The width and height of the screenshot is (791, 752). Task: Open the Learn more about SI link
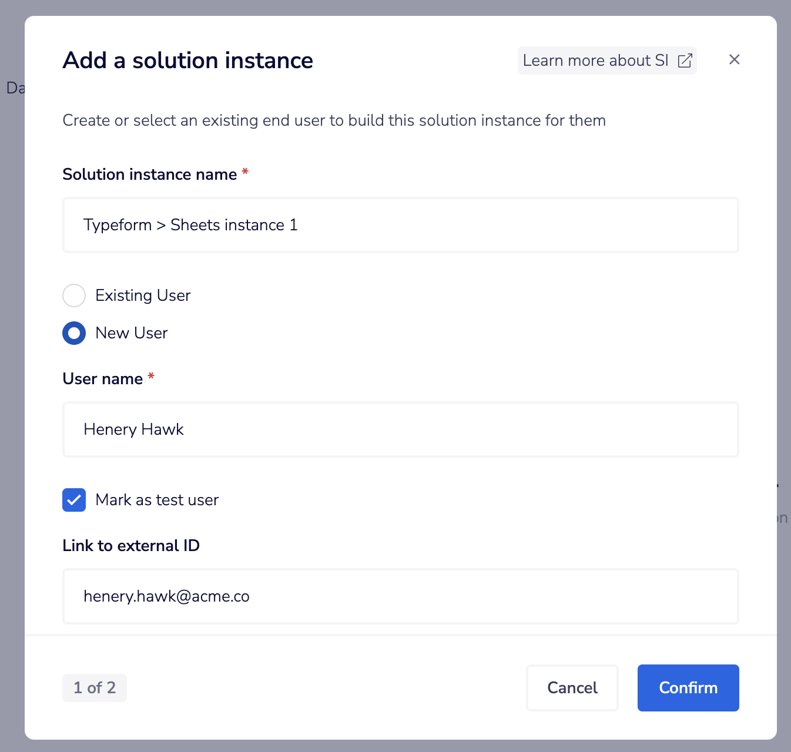[596, 61]
